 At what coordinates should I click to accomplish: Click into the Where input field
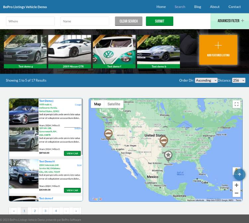tap(30, 21)
